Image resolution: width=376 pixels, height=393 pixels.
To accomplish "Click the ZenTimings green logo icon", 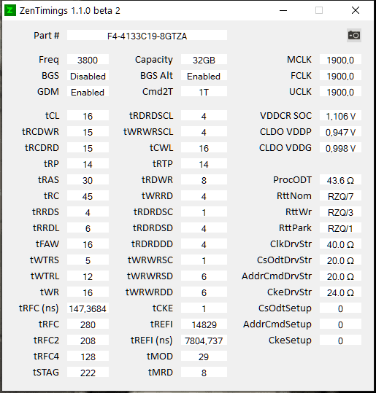I will 10,10.
